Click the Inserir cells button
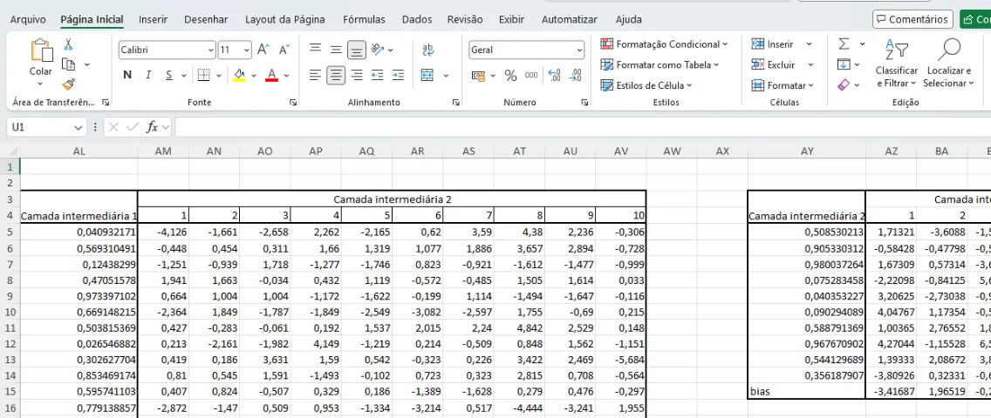The image size is (991, 418). [773, 44]
